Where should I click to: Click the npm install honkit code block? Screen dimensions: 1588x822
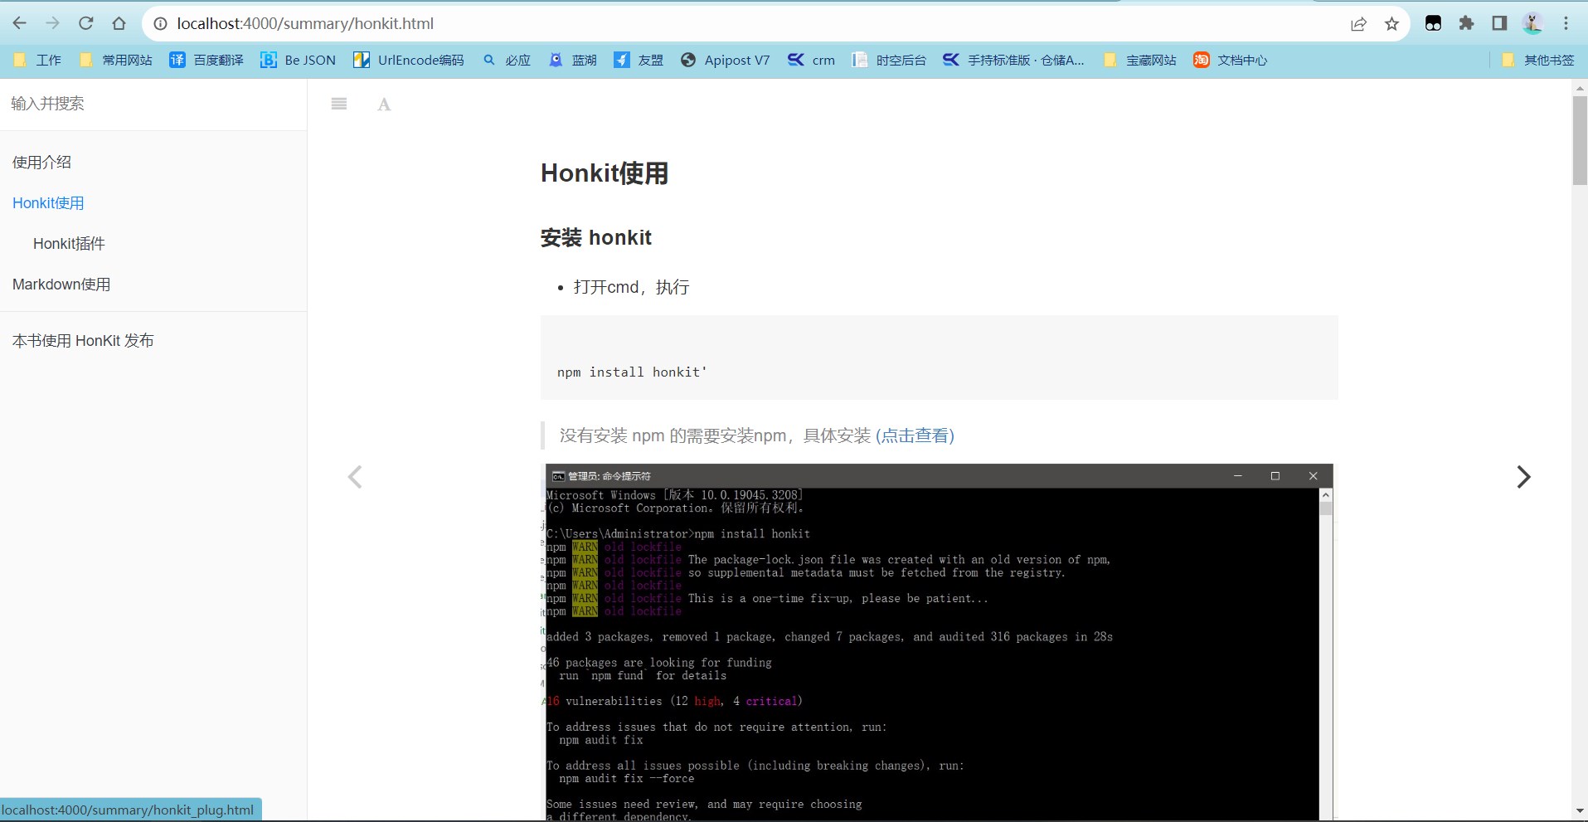[x=940, y=357]
